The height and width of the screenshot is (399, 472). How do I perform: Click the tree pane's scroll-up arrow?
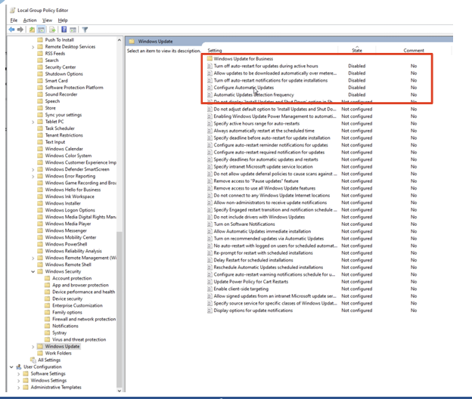click(120, 40)
